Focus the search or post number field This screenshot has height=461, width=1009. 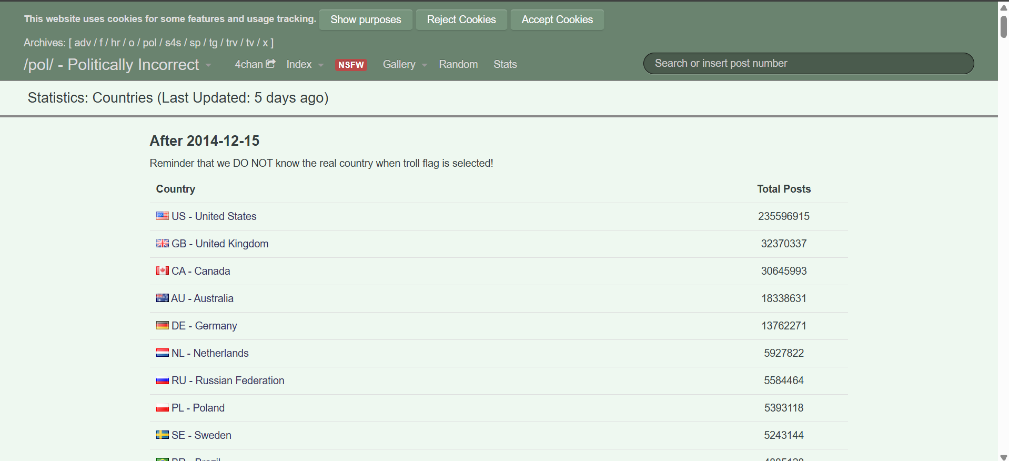[x=809, y=63]
